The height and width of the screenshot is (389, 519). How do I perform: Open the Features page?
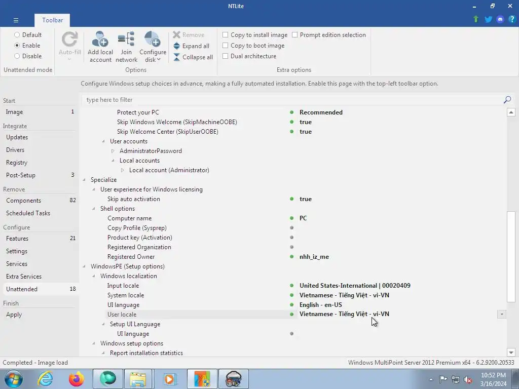[40, 238]
